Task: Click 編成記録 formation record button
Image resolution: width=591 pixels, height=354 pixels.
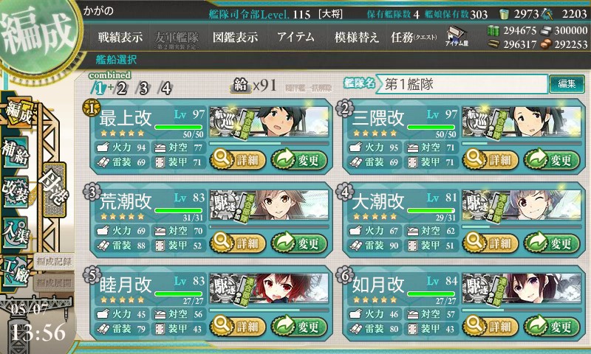Action: click(53, 262)
